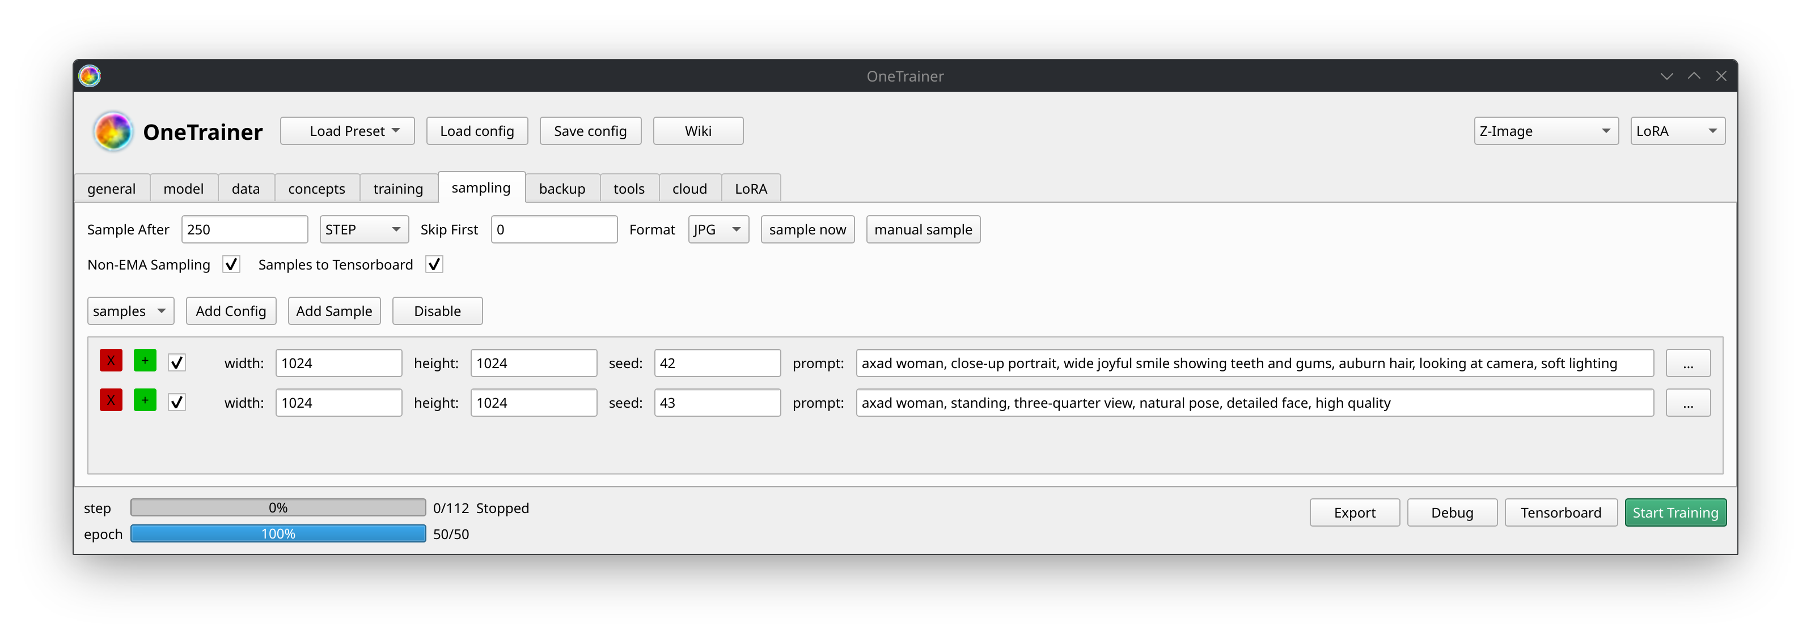Click the epoch progress bar
The image size is (1811, 641).
point(278,535)
